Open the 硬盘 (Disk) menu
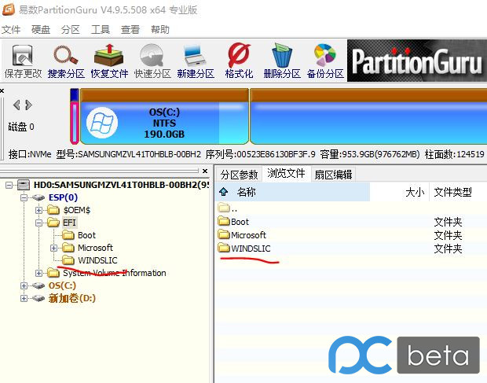The width and height of the screenshot is (487, 383). 41,30
